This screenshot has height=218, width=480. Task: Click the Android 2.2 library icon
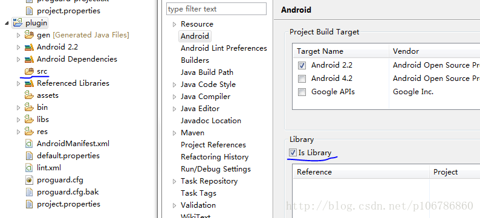point(29,47)
